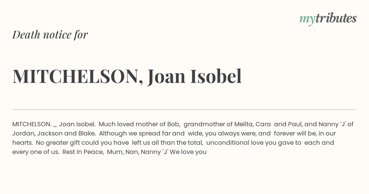The image size is (369, 194).
Task: Click "Isobel" in the large title
Action: (216, 76)
